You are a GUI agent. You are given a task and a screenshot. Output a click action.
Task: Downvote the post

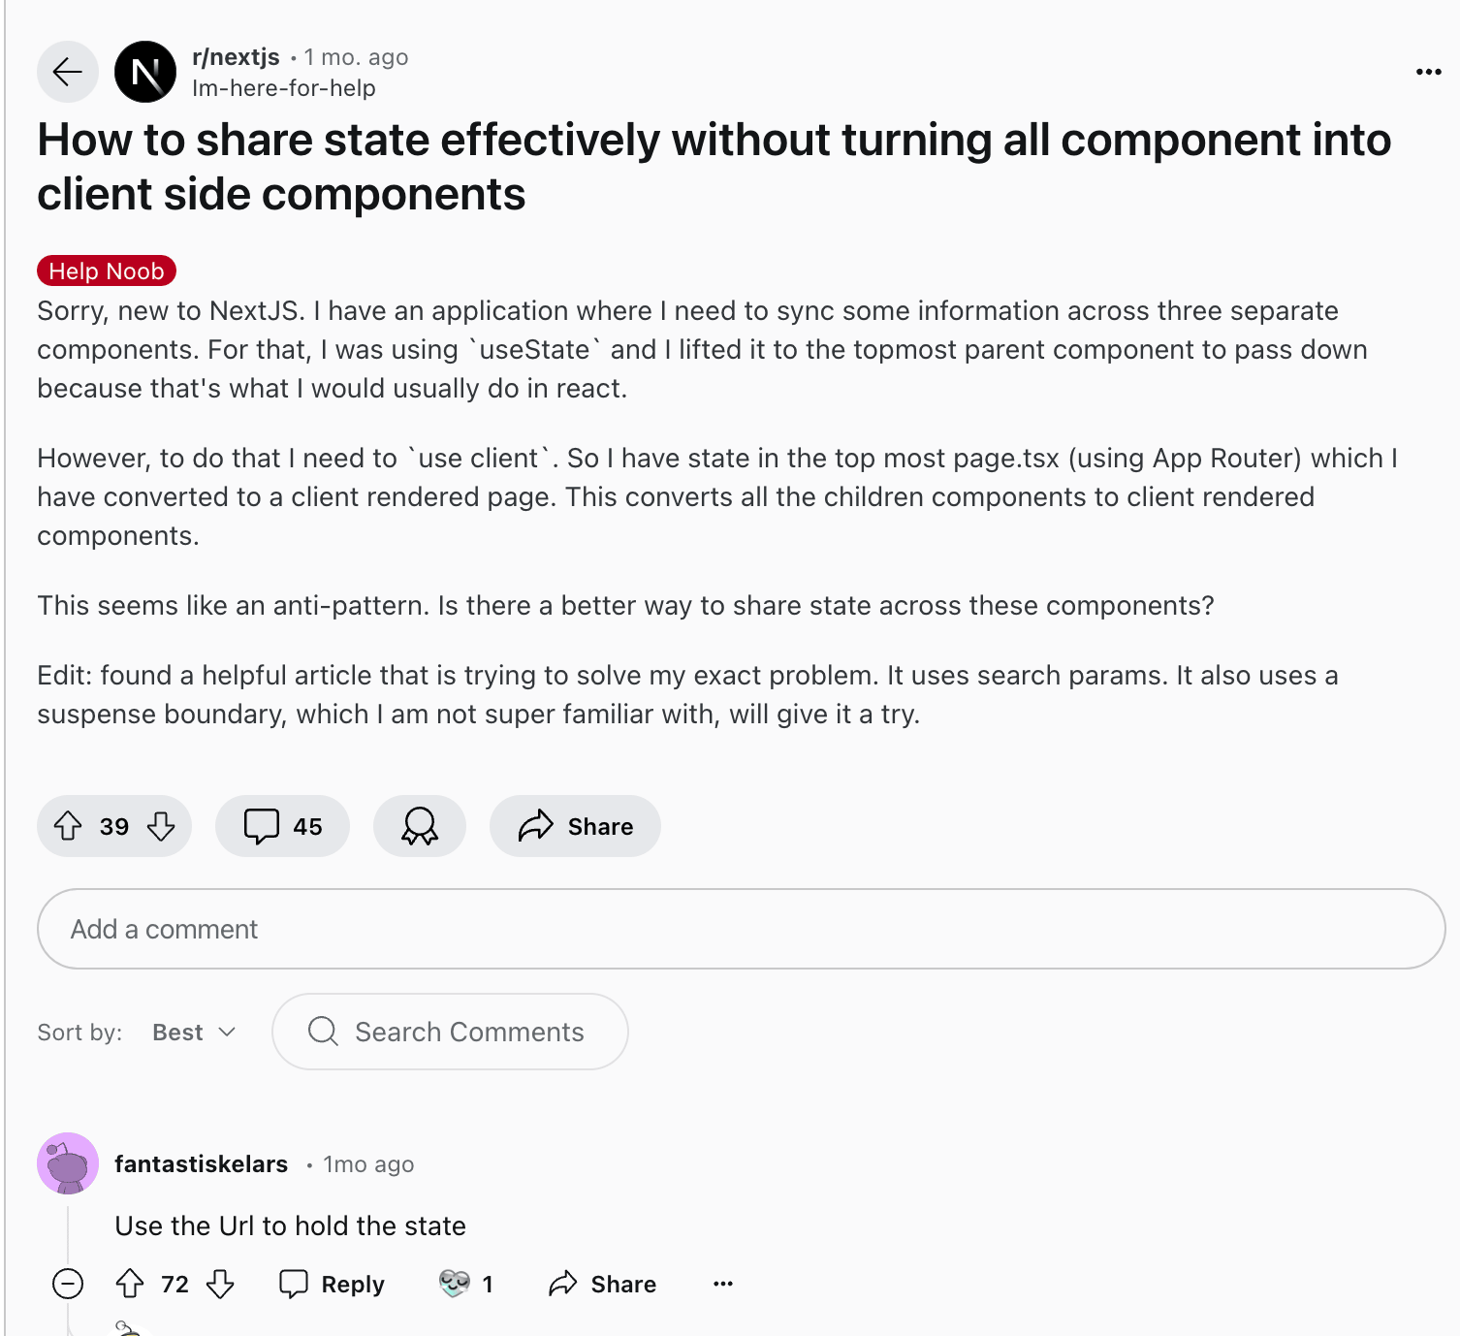161,826
